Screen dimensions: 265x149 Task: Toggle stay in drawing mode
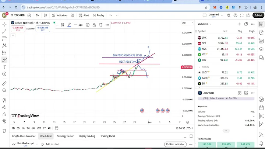4,107
